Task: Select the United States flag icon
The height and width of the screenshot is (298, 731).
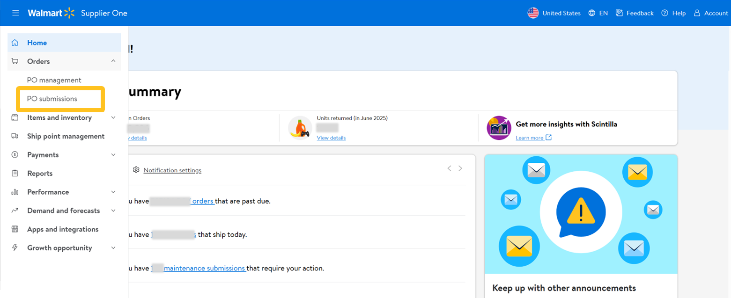Action: 533,13
